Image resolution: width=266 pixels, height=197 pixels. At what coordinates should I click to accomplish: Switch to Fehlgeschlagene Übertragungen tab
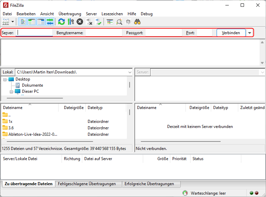tap(87, 184)
